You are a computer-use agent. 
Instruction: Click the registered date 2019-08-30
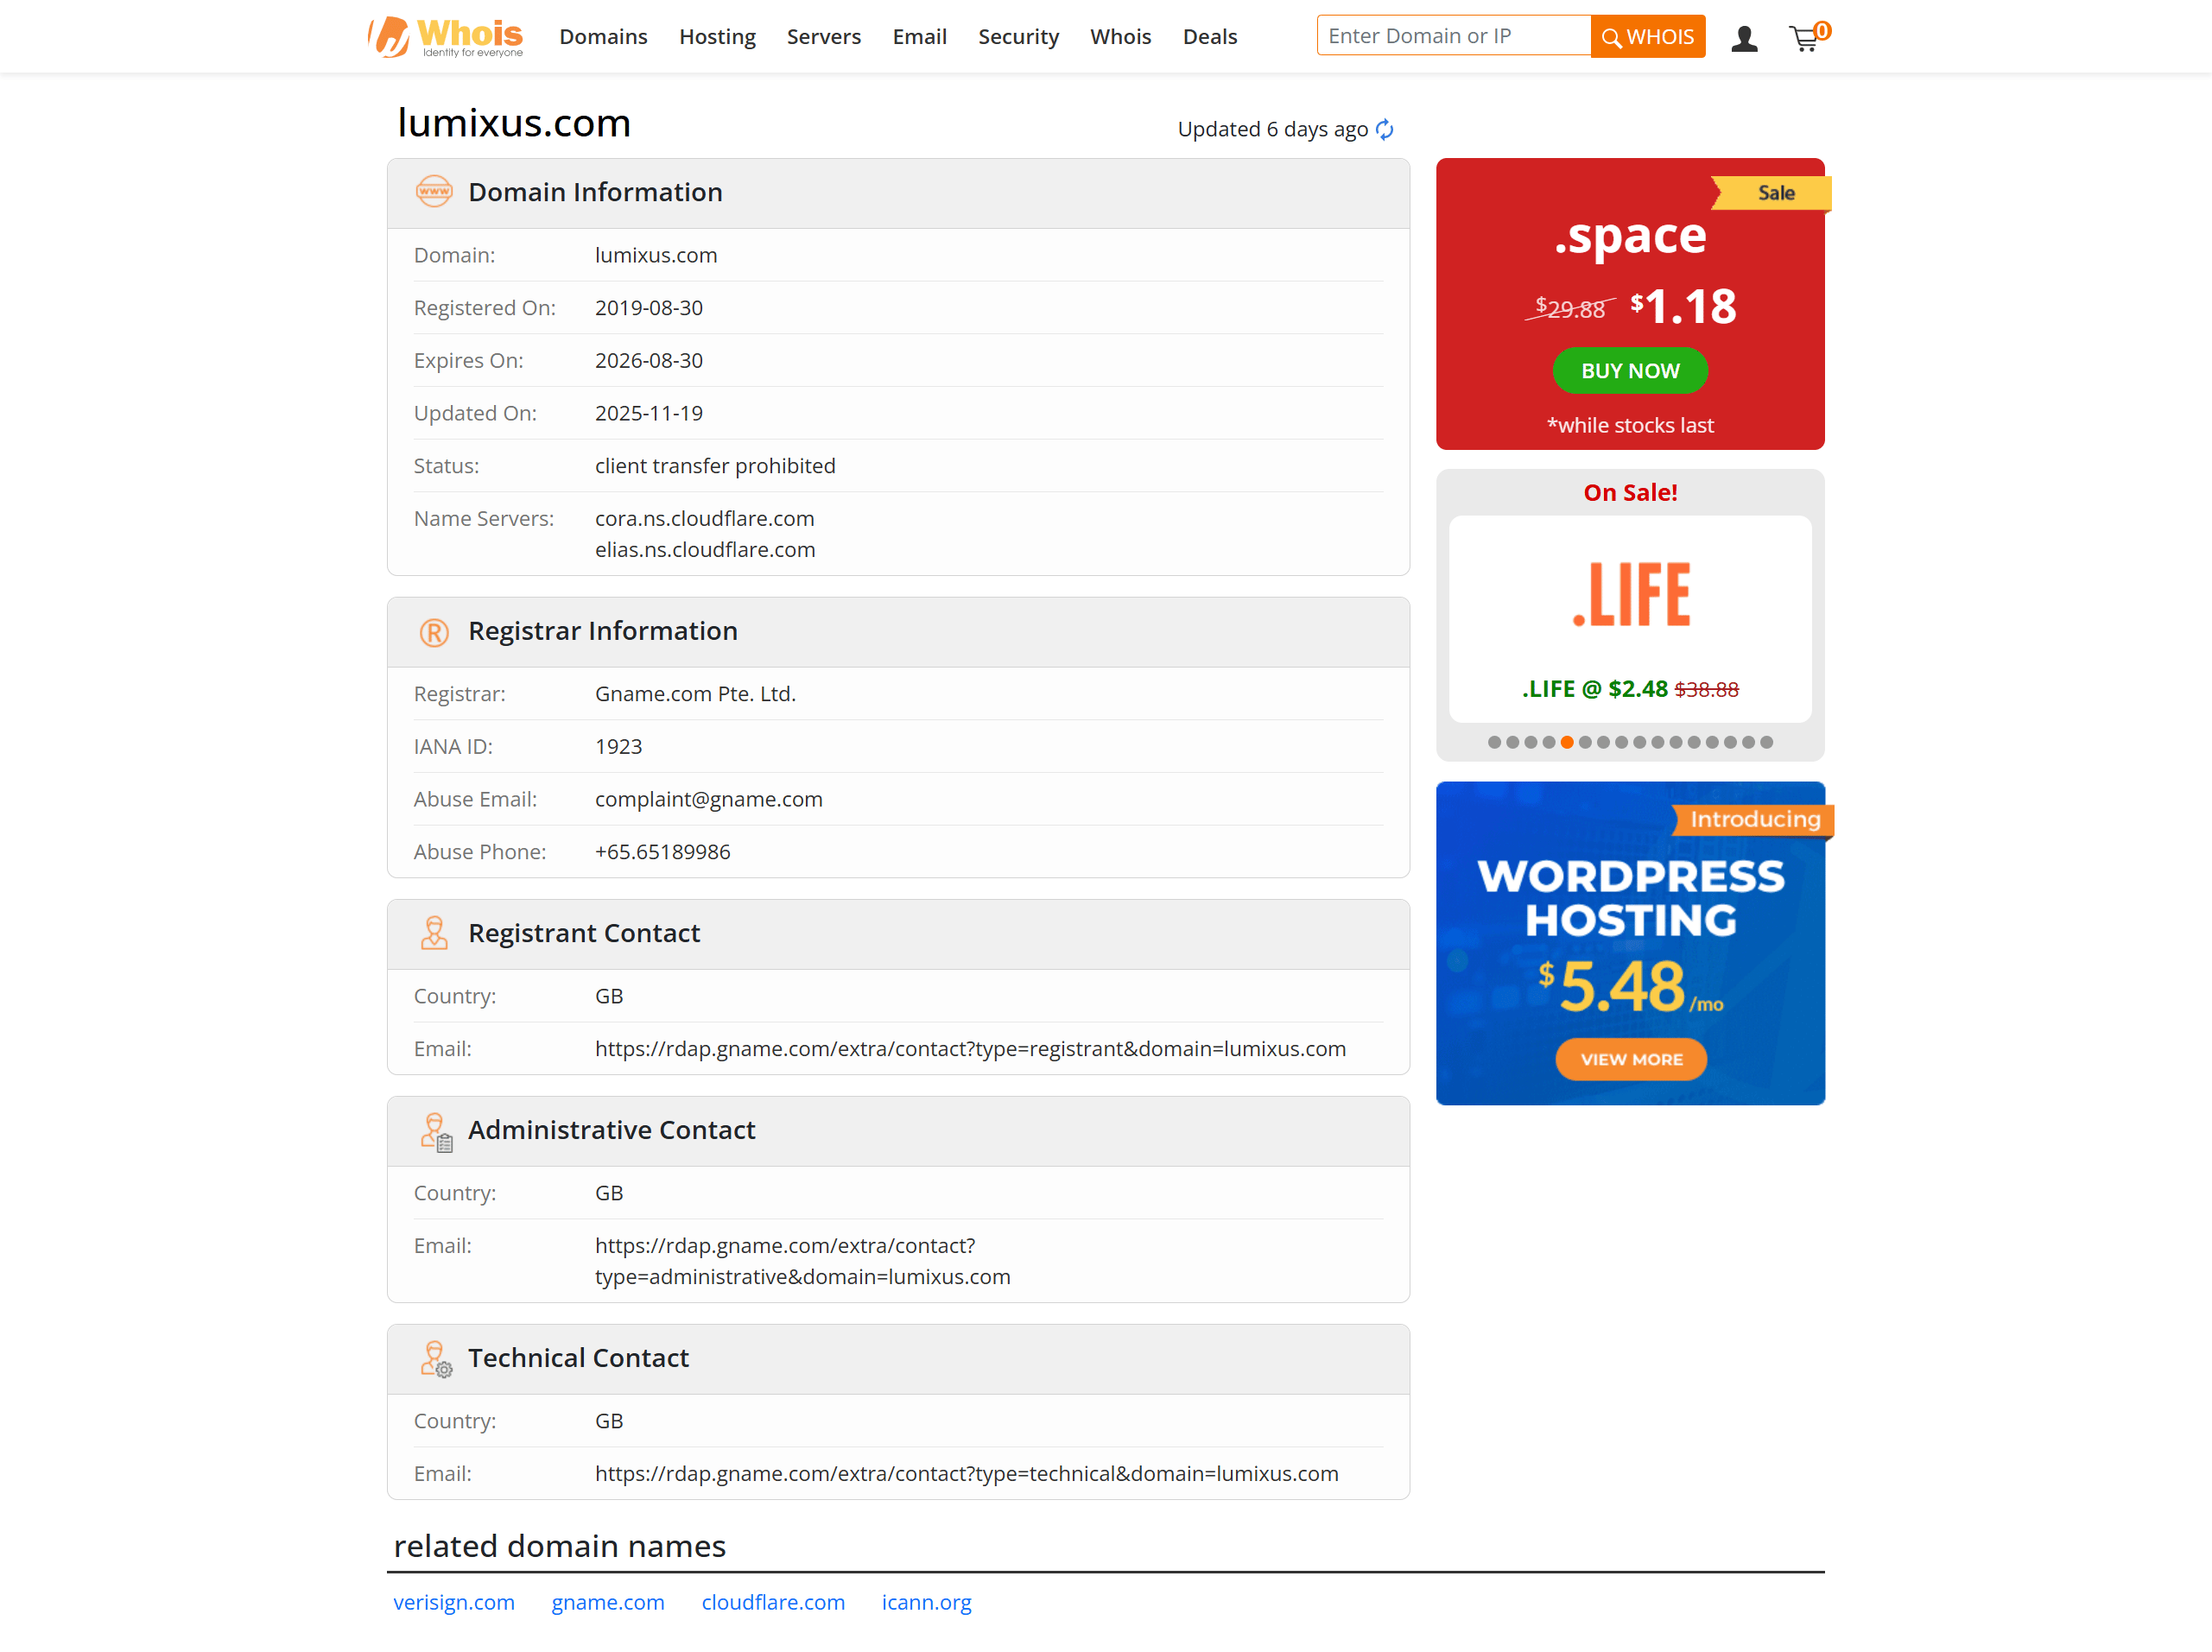[x=648, y=308]
